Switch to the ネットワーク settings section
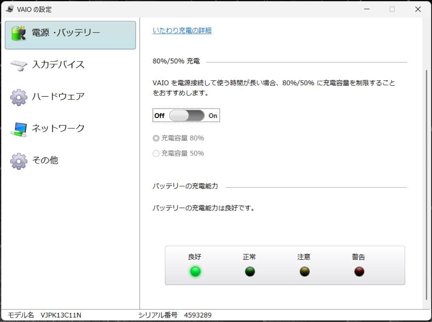The image size is (432, 322). pyautogui.click(x=58, y=128)
